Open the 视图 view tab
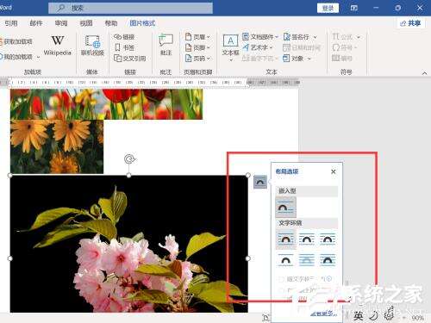This screenshot has width=431, height=323. 86,23
